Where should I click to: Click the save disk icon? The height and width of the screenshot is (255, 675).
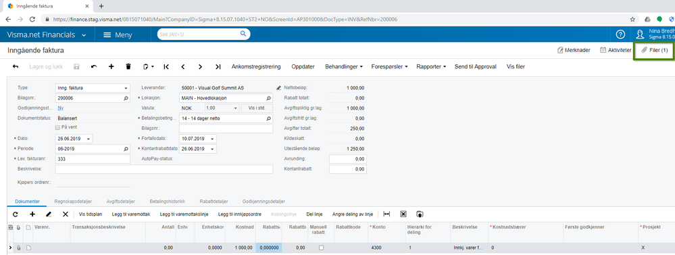(x=76, y=67)
